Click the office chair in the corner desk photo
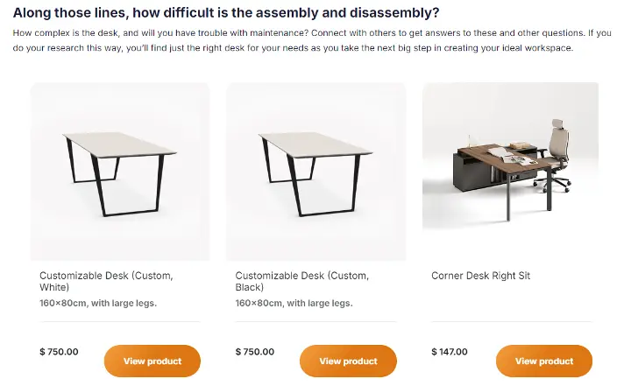The height and width of the screenshot is (386, 631). (559, 144)
